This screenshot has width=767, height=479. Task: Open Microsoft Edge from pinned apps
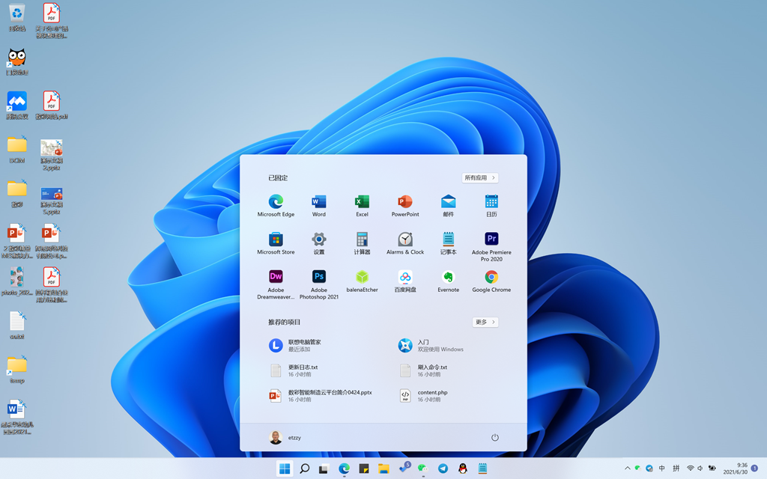[276, 205]
